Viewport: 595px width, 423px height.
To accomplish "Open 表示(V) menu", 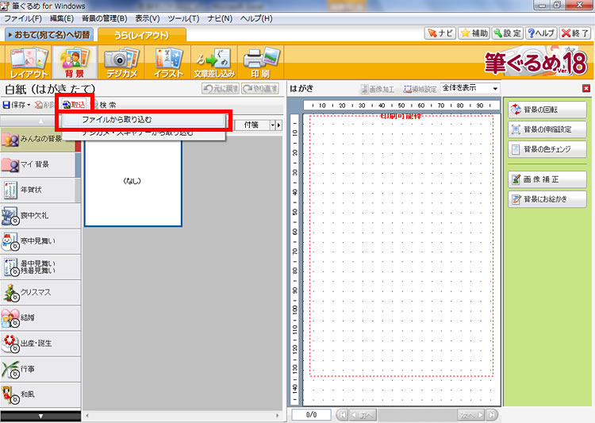I will 148,18.
